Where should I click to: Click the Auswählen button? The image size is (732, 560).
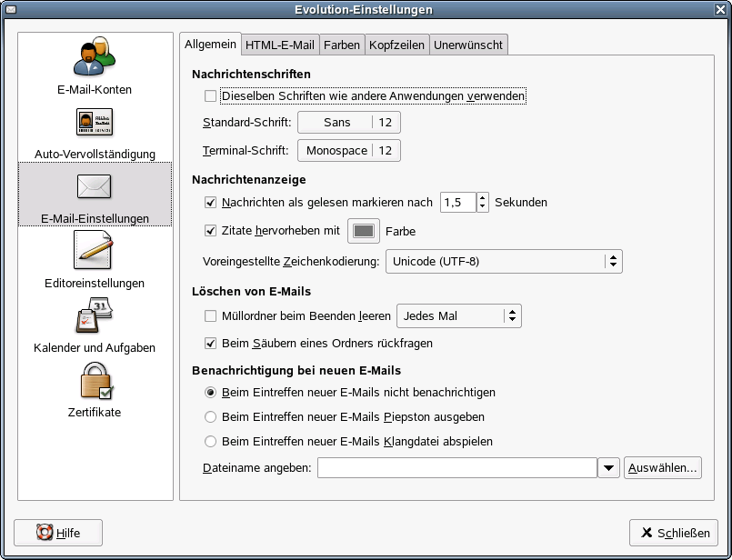pos(662,466)
